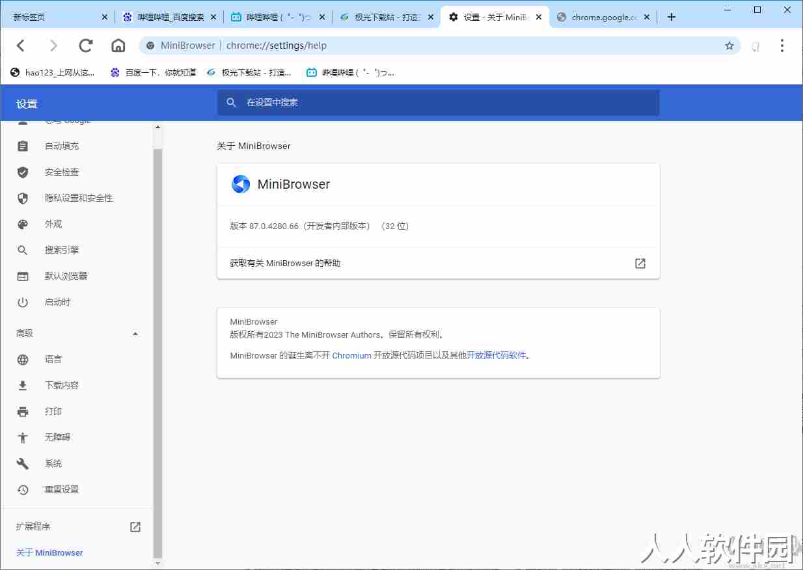Close the chrome.google.com tab

point(647,18)
